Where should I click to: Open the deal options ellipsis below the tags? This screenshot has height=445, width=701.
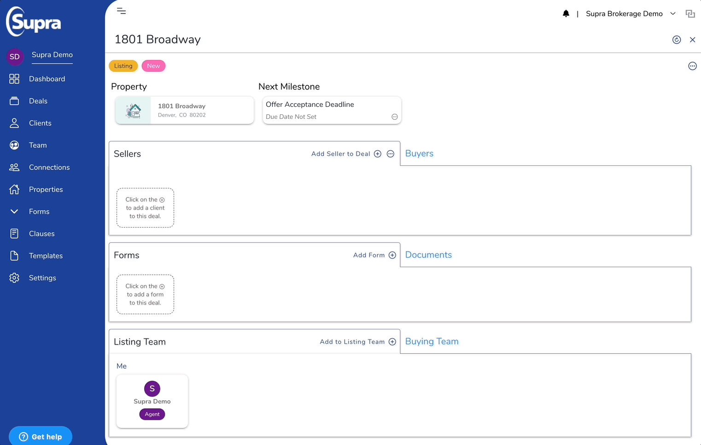(x=692, y=66)
